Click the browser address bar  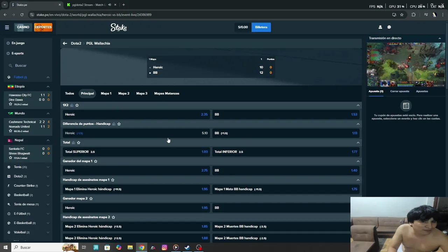click(x=210, y=15)
